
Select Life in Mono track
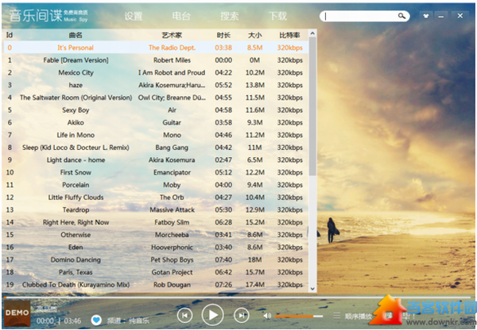coord(76,135)
